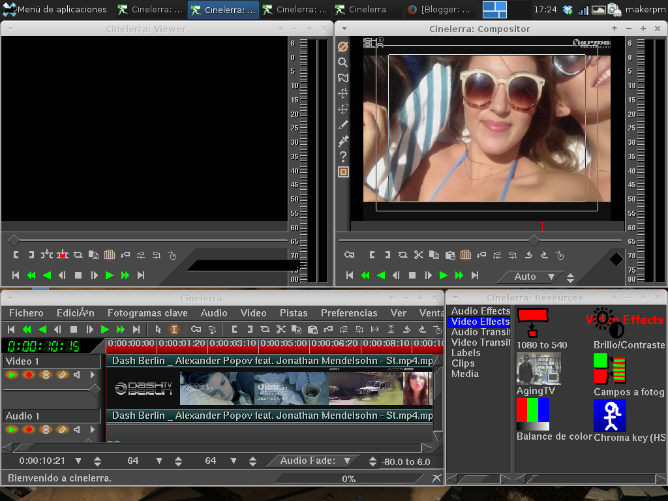Expand the Video 1 track options arrow
This screenshot has height=501, width=668.
(93, 375)
